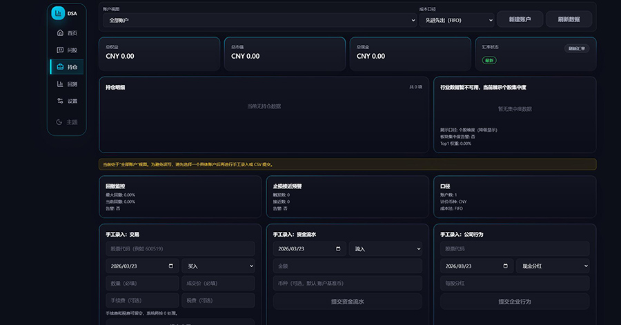This screenshot has width=621, height=325.
Task: Open the 回测 chart icon in sidebar
Action: [x=60, y=83]
